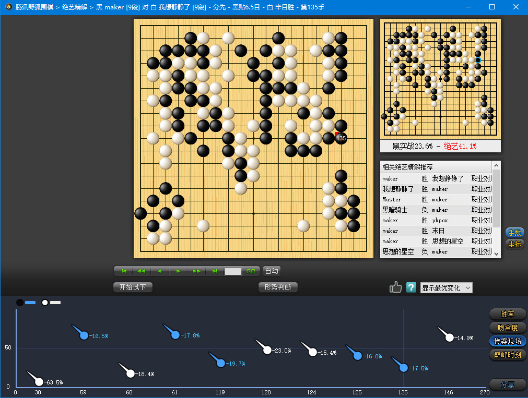The height and width of the screenshot is (398, 528).
Task: Switch to the 胜率 win-rate tab
Action: coord(507,314)
